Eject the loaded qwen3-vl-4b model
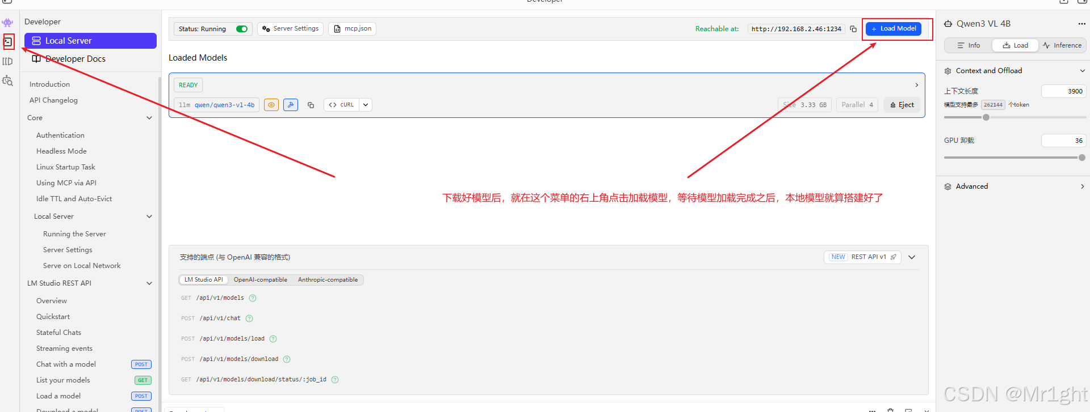This screenshot has width=1090, height=412. click(x=902, y=105)
